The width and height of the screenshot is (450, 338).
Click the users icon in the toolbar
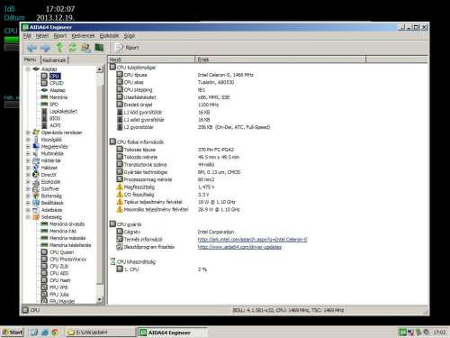85,48
